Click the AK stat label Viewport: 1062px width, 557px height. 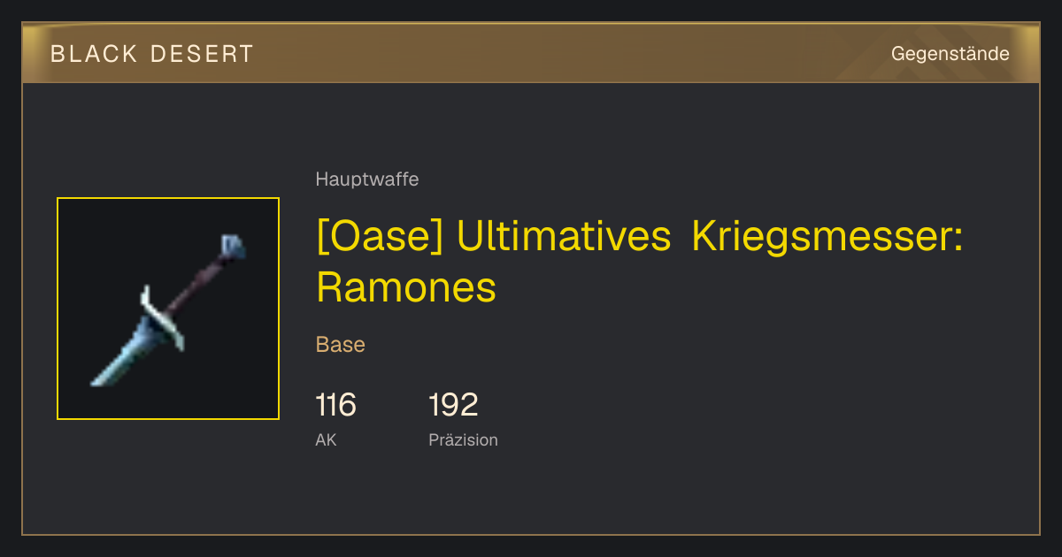click(x=326, y=439)
